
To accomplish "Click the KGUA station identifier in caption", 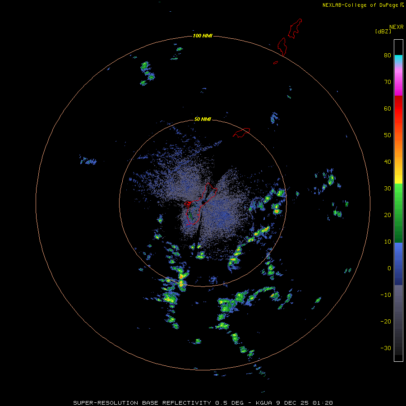I will click(x=264, y=403).
